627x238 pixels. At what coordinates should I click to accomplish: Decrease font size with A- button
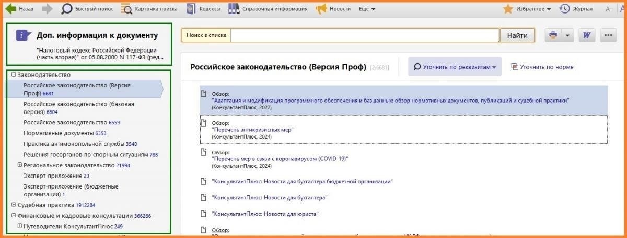[609, 9]
